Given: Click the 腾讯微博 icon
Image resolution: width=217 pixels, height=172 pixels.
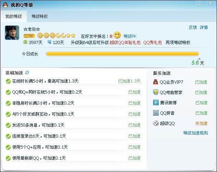Looking at the screenshot, I should coord(156,103).
